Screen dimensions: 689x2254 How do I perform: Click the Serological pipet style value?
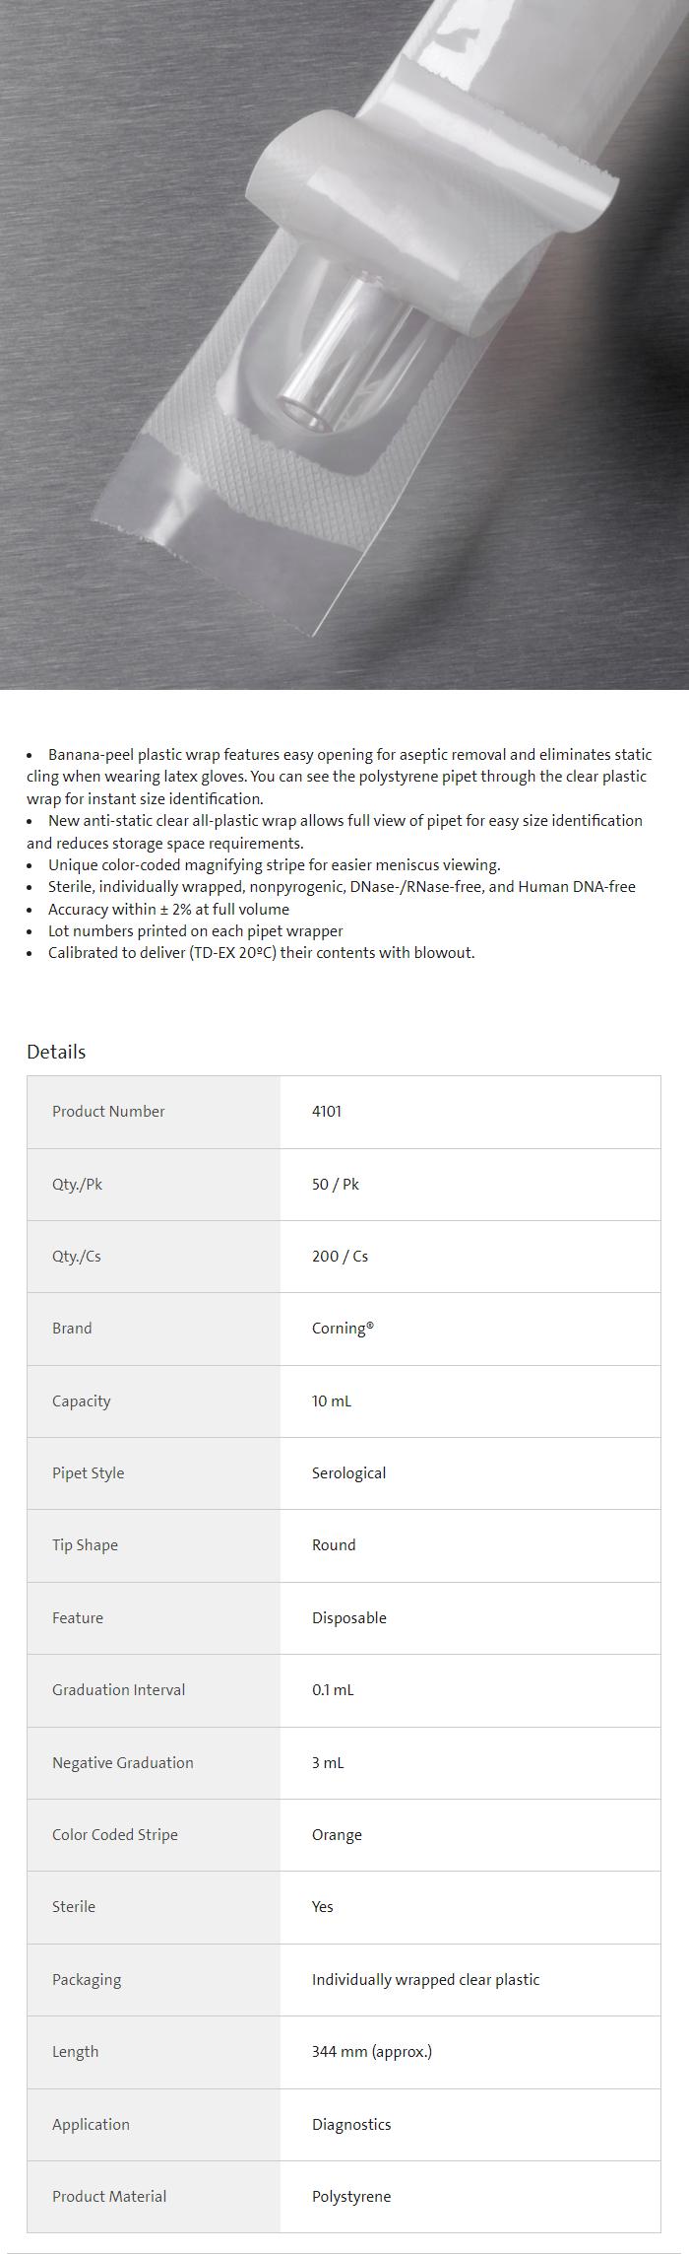click(x=348, y=1473)
